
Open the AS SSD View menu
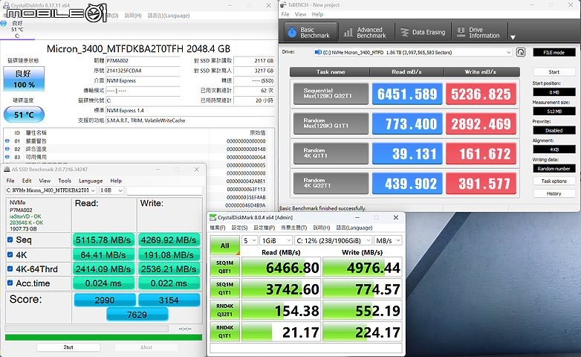click(x=45, y=181)
